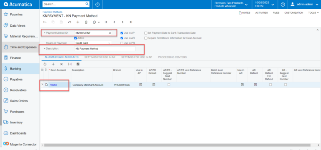Add a row to cash accounts grid
Screen dimensions: 321x150
(53, 64)
